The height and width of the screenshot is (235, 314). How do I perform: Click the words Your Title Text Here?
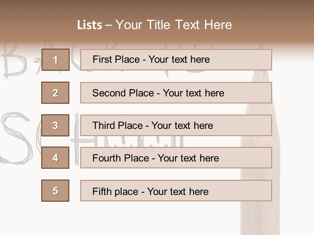click(x=174, y=25)
